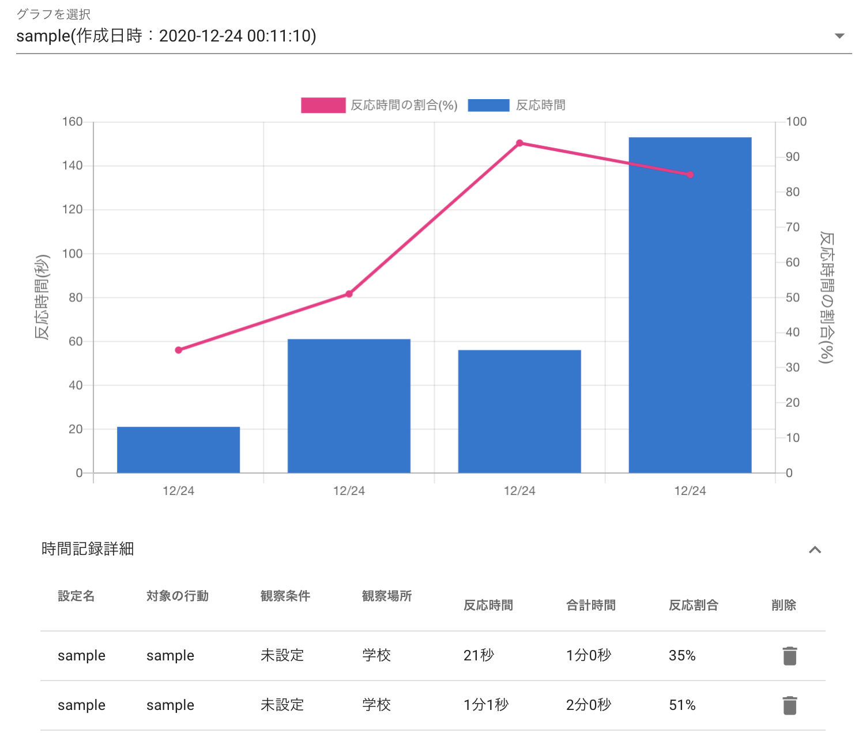The height and width of the screenshot is (733, 866).
Task: Click the line point at 51% on chart
Action: pyautogui.click(x=349, y=294)
